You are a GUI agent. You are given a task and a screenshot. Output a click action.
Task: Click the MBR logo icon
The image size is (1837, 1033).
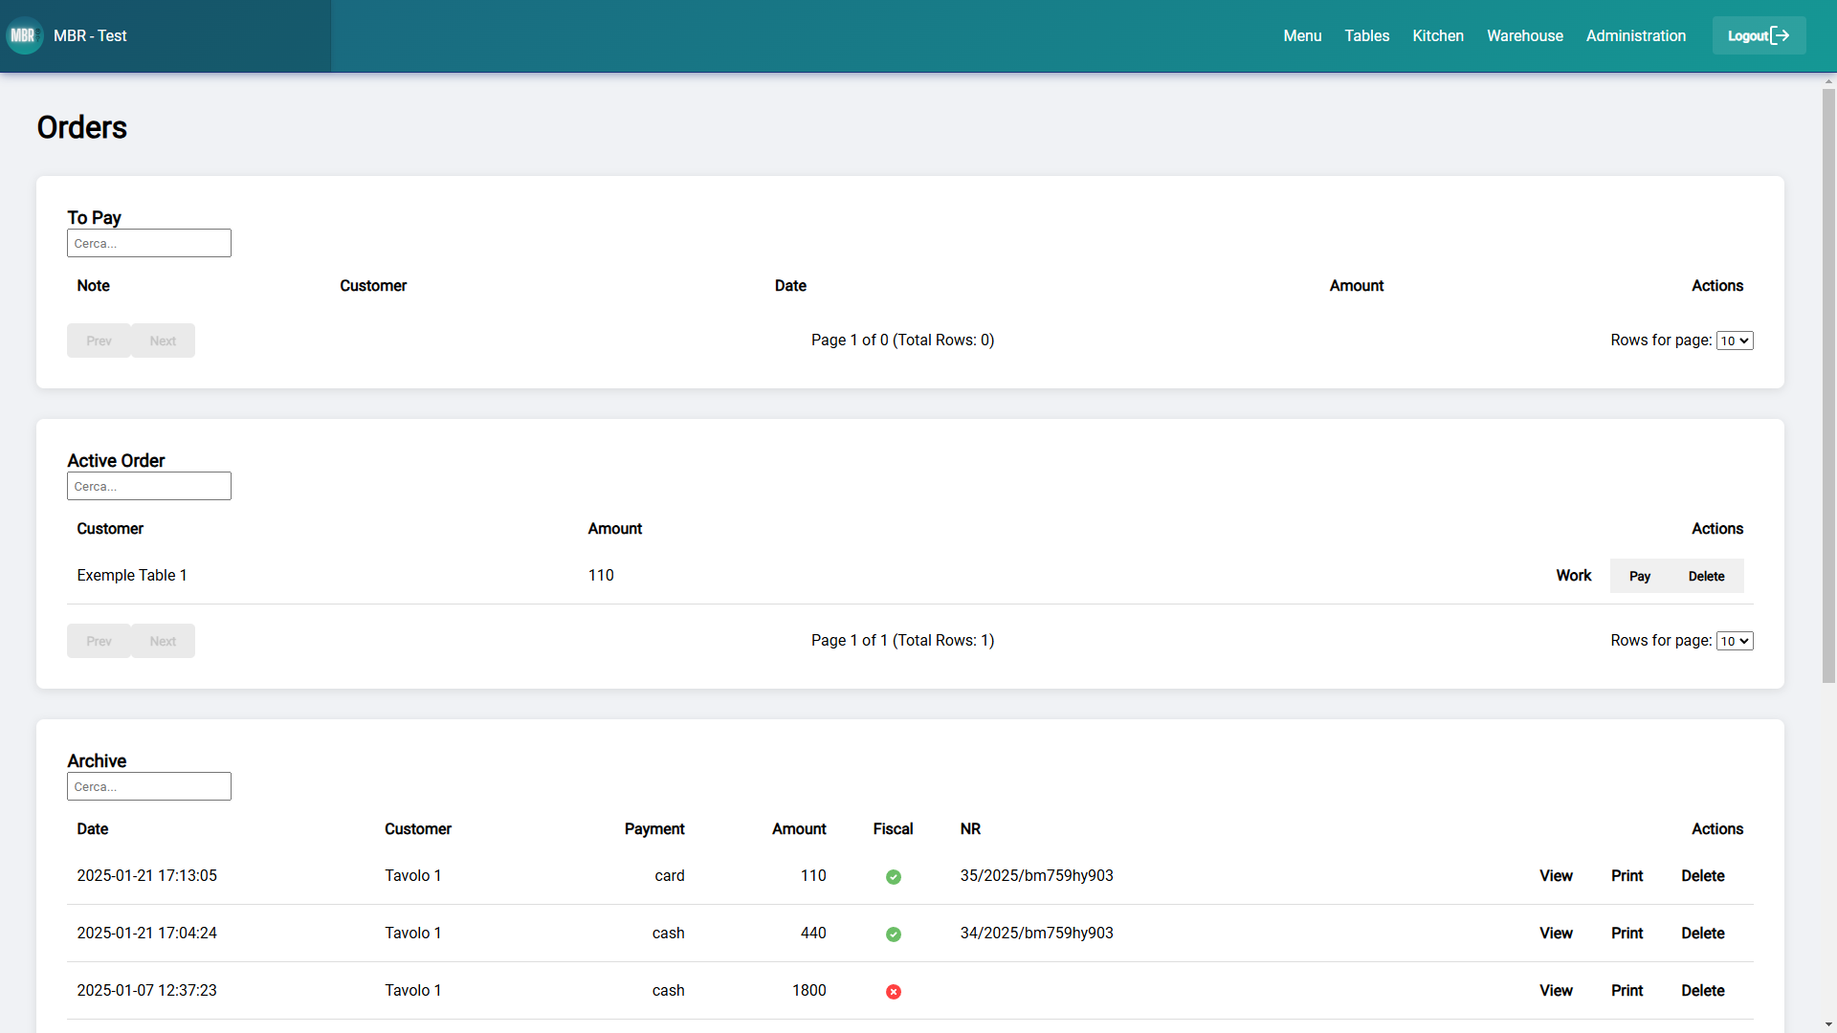(x=24, y=35)
